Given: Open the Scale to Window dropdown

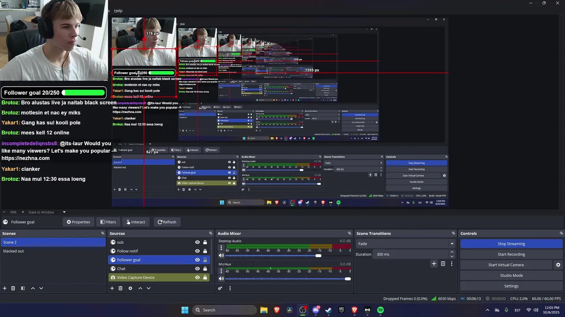Looking at the screenshot, I should click(x=47, y=212).
